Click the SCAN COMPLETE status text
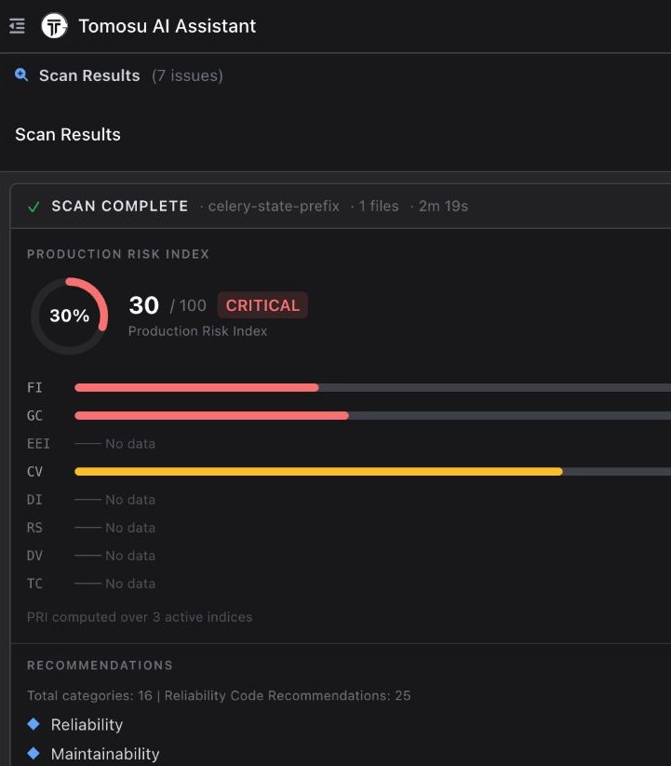671x766 pixels. click(120, 206)
